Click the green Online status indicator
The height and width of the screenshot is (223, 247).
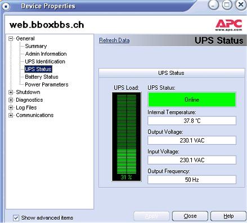(x=192, y=99)
